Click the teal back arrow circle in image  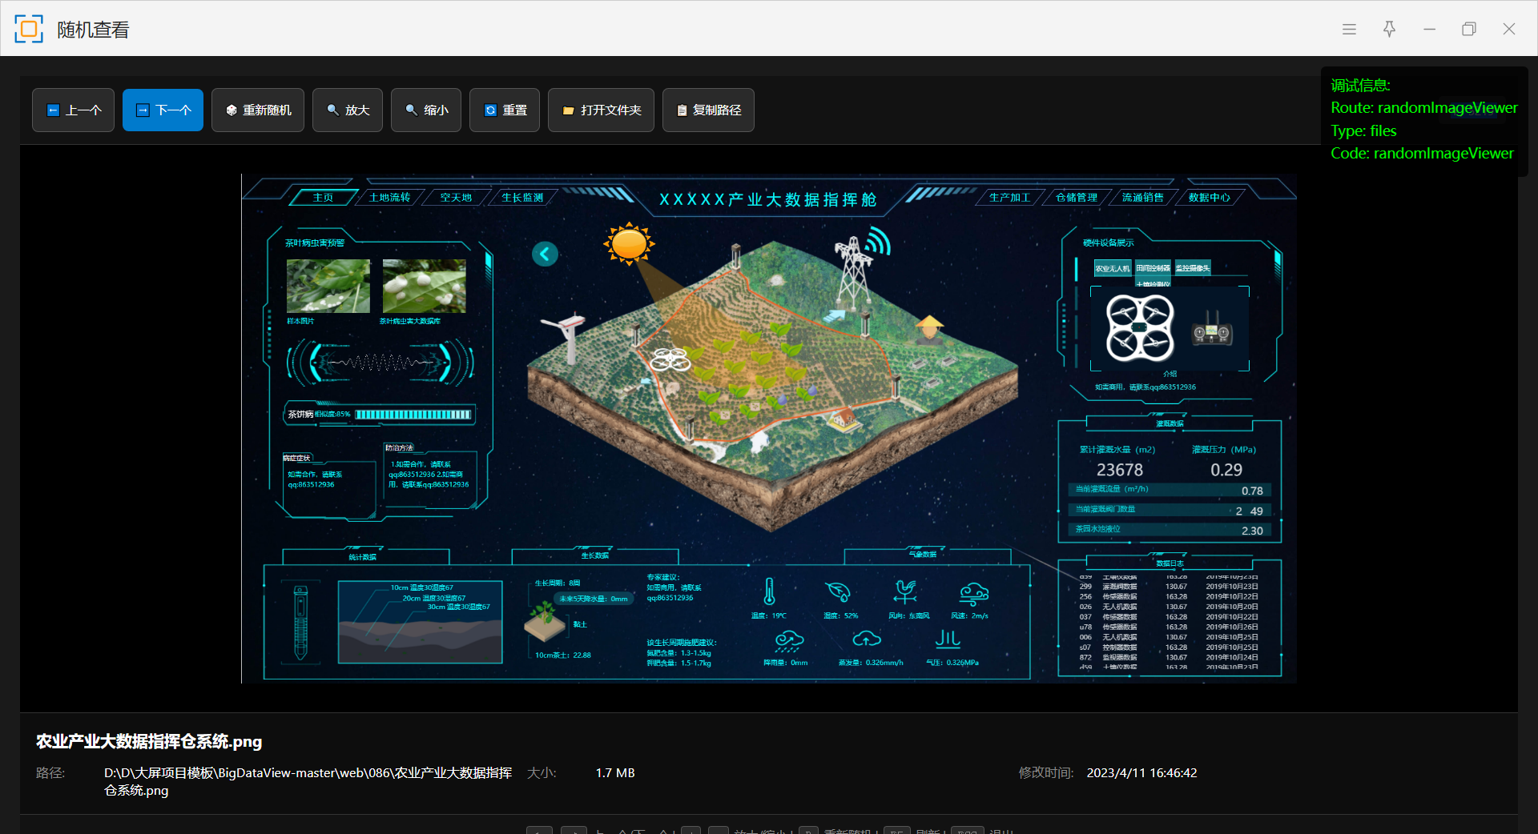click(545, 255)
